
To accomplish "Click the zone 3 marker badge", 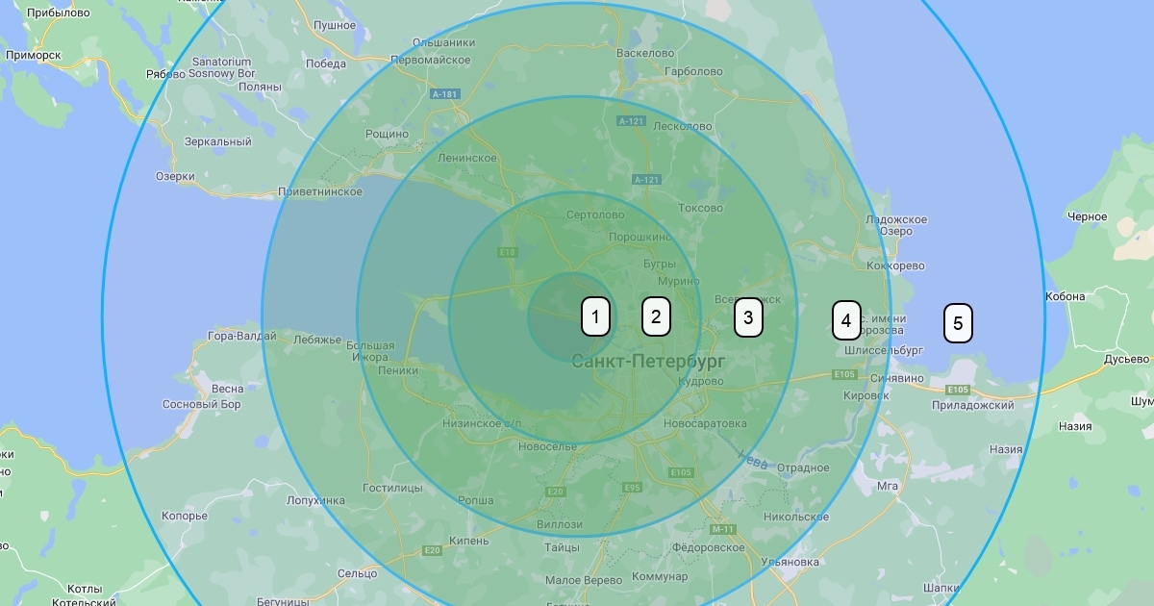I will click(748, 317).
